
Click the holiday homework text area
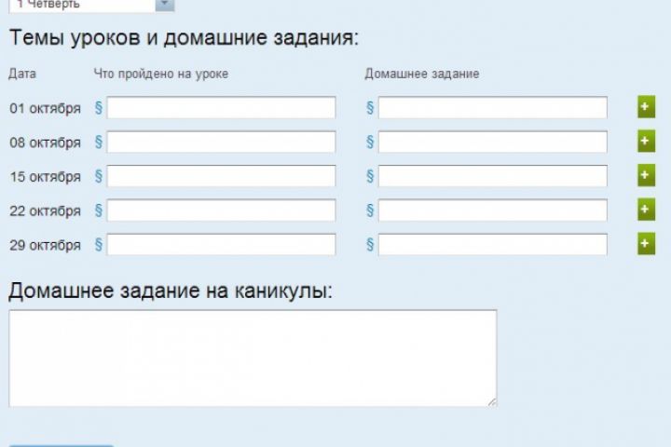click(252, 358)
